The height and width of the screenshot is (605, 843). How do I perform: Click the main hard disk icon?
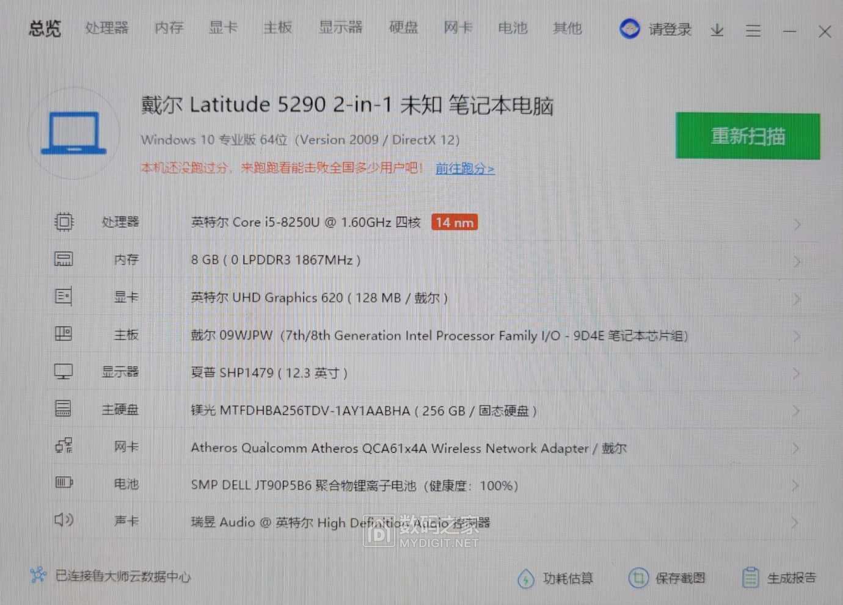[x=64, y=408]
